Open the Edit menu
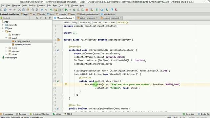210x118 pixels. (x=2, y=6)
